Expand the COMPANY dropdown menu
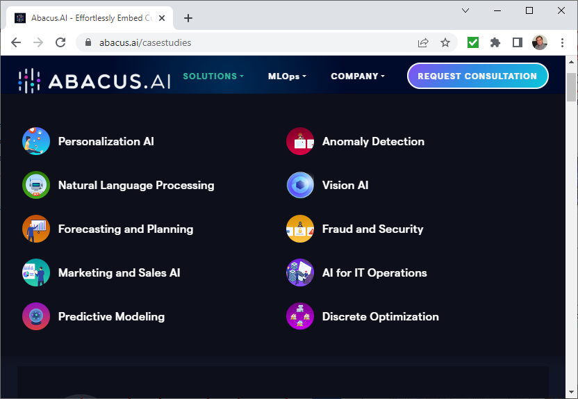The width and height of the screenshot is (578, 399). tap(358, 76)
